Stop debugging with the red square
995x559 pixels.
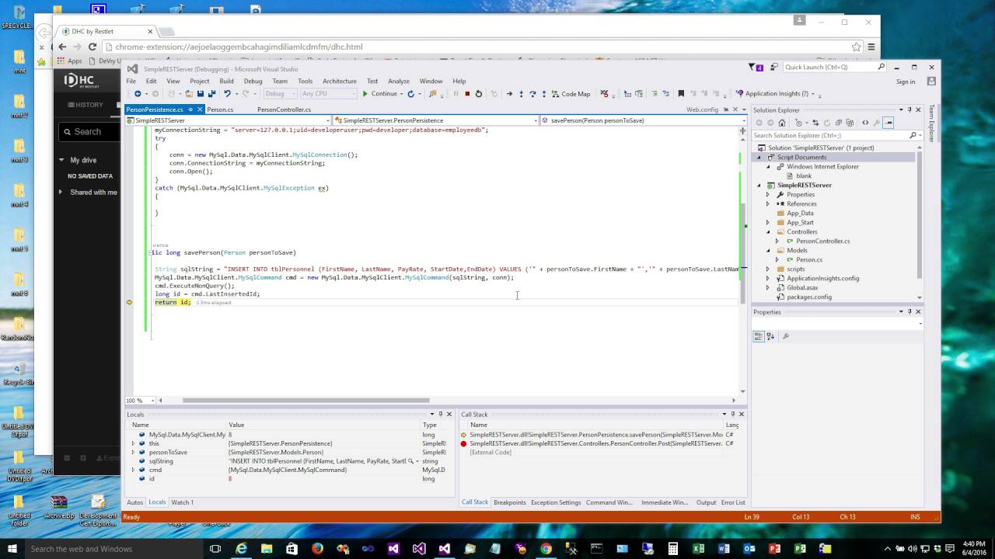pyautogui.click(x=466, y=94)
